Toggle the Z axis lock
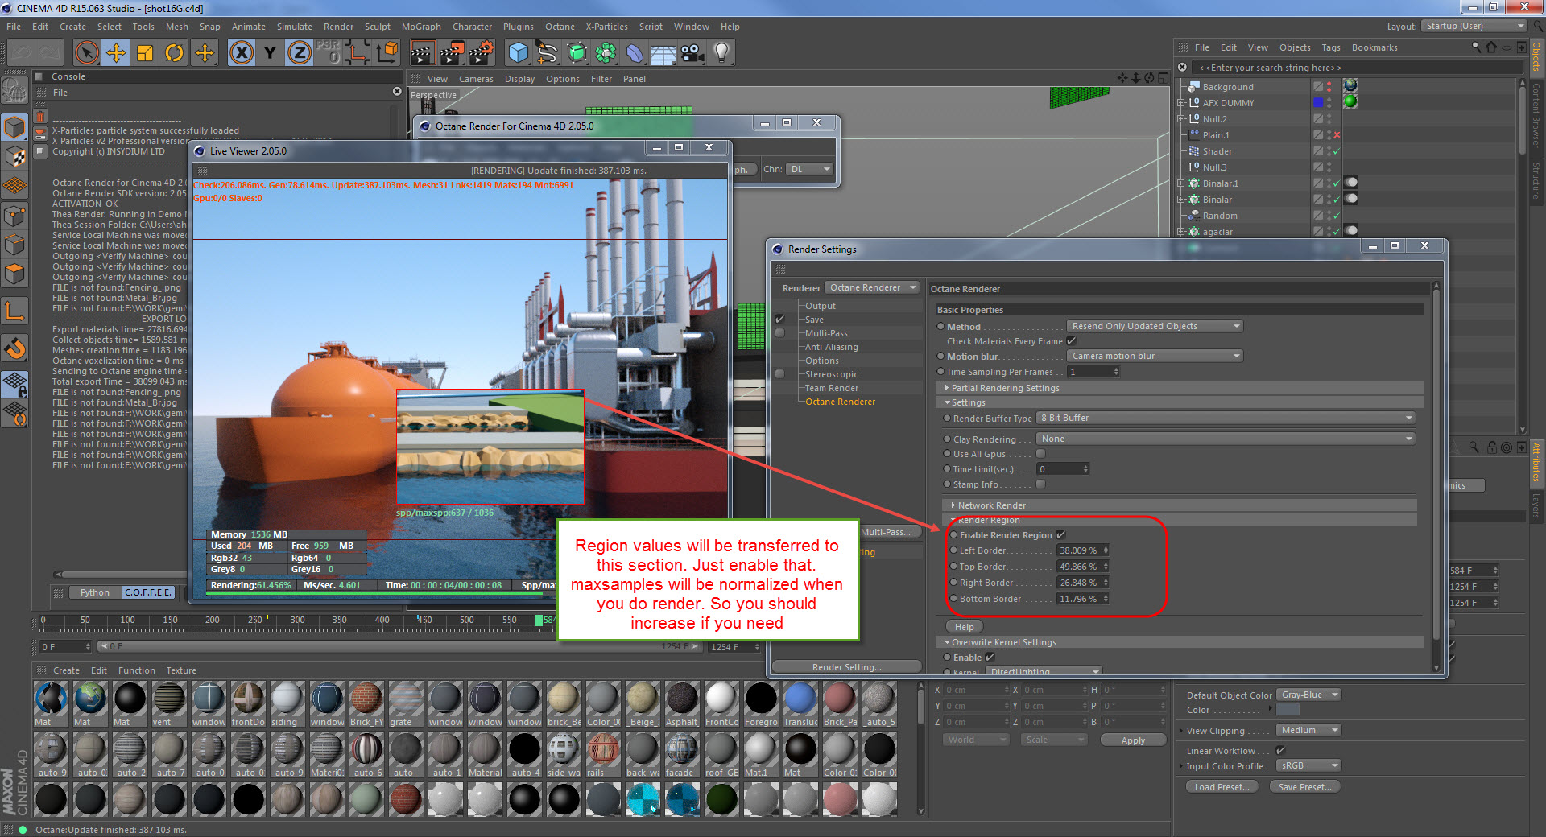This screenshot has height=837, width=1546. [x=299, y=53]
